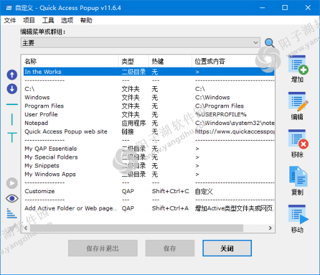This screenshot has height=275, width=320.
Task: Click the C:\Program Files location cell
Action: 219,106
